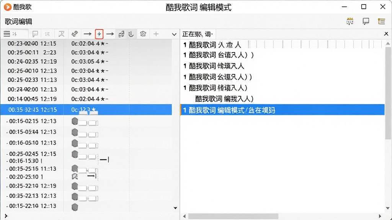Close the 正在歌词 panel with its X
The image size is (392, 220).
(x=386, y=34)
